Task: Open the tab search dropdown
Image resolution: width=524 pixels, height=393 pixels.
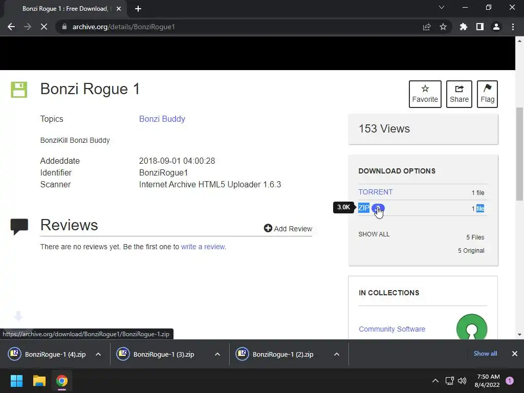Action: pos(442,7)
